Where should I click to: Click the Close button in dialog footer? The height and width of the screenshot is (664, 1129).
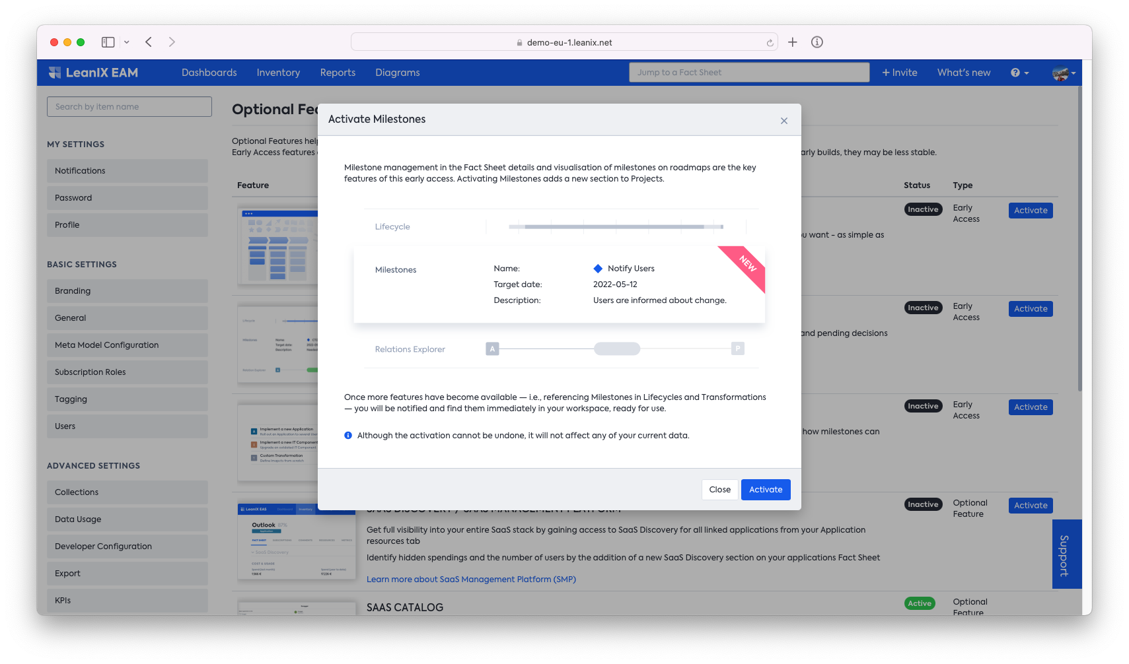coord(719,490)
